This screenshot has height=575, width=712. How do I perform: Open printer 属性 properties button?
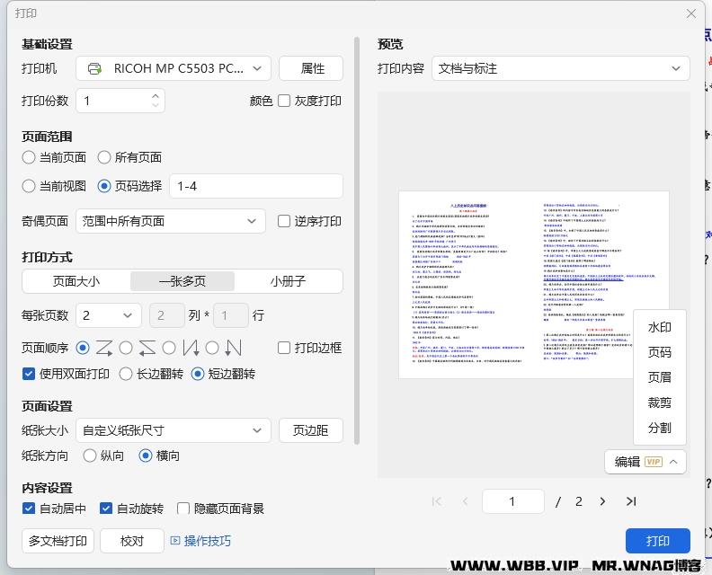(311, 68)
